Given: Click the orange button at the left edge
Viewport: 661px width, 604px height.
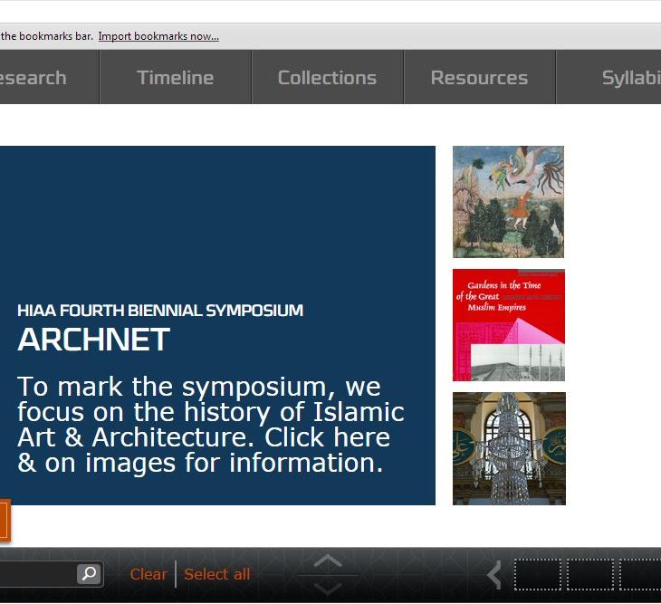Looking at the screenshot, I should 4,522.
